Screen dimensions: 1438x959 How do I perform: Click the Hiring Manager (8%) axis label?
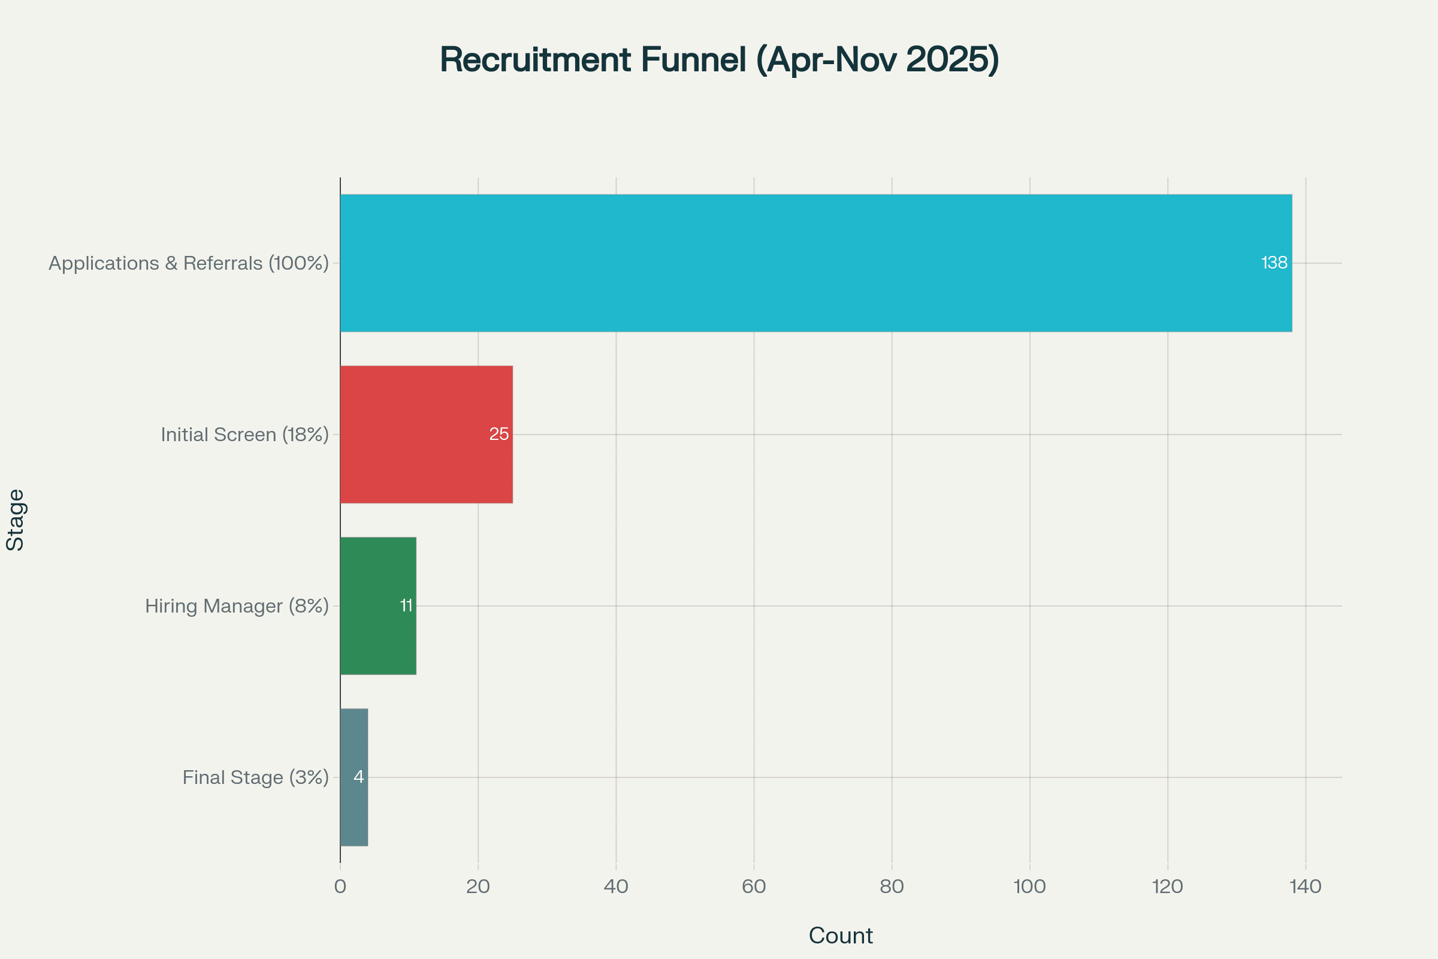[237, 606]
